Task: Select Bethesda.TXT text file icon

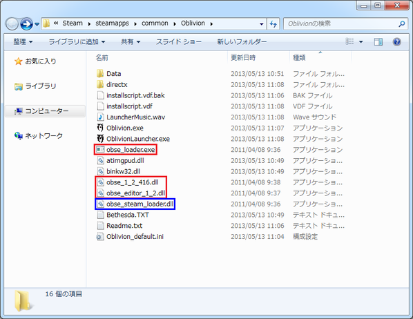Action: coord(100,215)
